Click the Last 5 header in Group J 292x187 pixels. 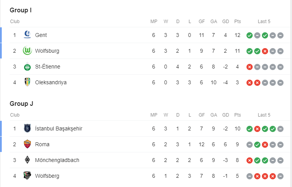coord(264,115)
